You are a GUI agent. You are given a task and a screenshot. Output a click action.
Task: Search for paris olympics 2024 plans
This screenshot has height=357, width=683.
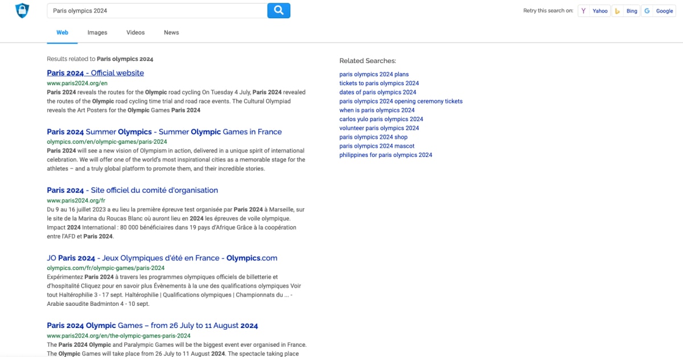click(374, 74)
